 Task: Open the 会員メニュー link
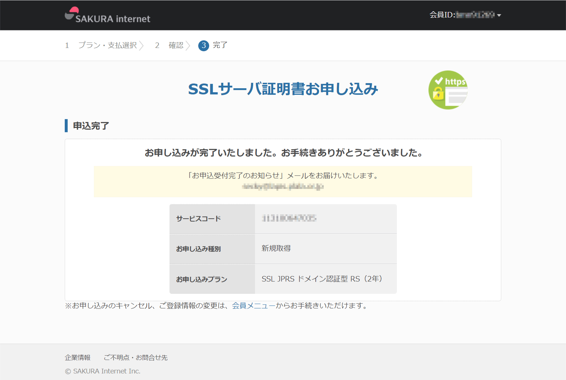click(254, 306)
